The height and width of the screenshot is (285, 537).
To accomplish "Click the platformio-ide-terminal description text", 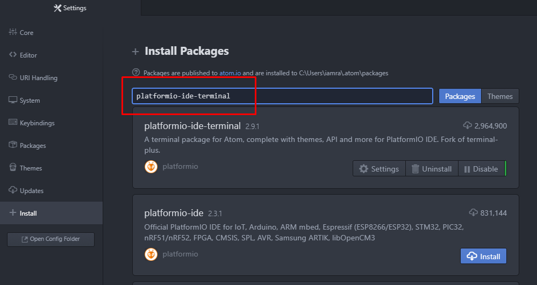I will (x=321, y=145).
